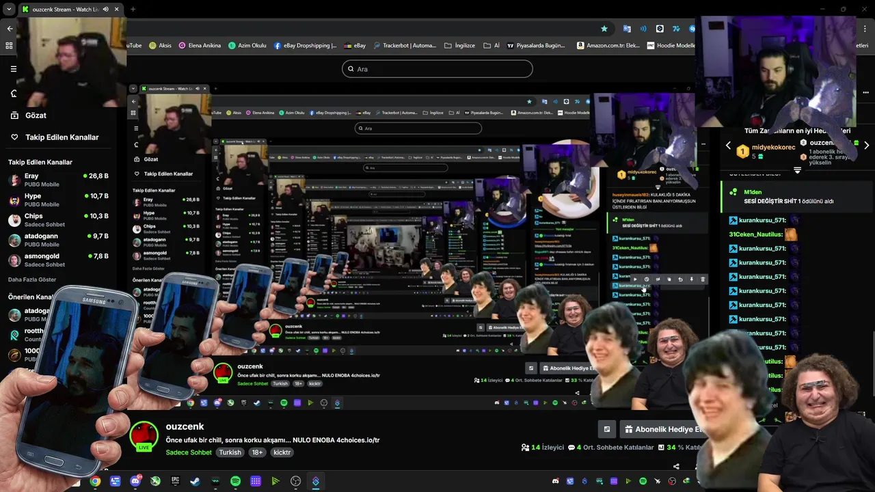
Task: Expand the AI bookmarks folder
Action: tap(492, 45)
